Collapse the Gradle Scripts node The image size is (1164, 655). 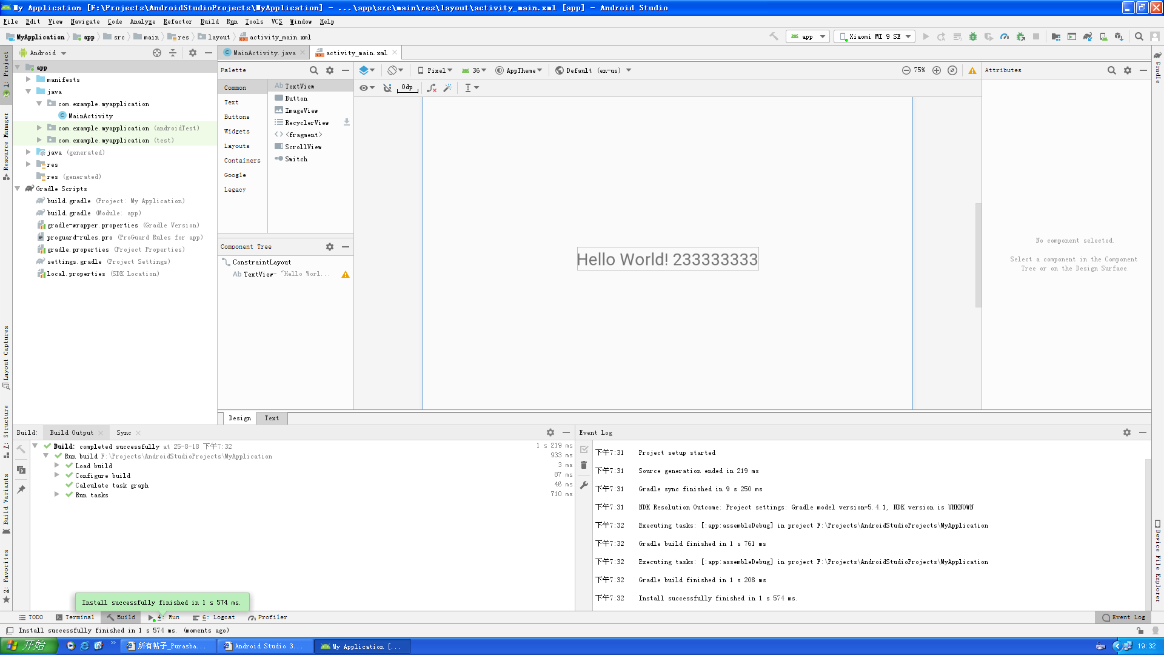pyautogui.click(x=17, y=189)
